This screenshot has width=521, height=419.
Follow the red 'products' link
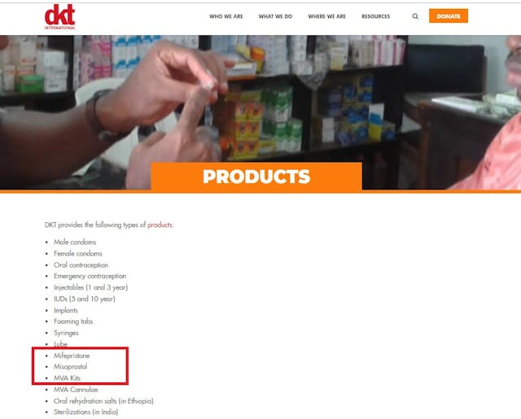tap(160, 225)
